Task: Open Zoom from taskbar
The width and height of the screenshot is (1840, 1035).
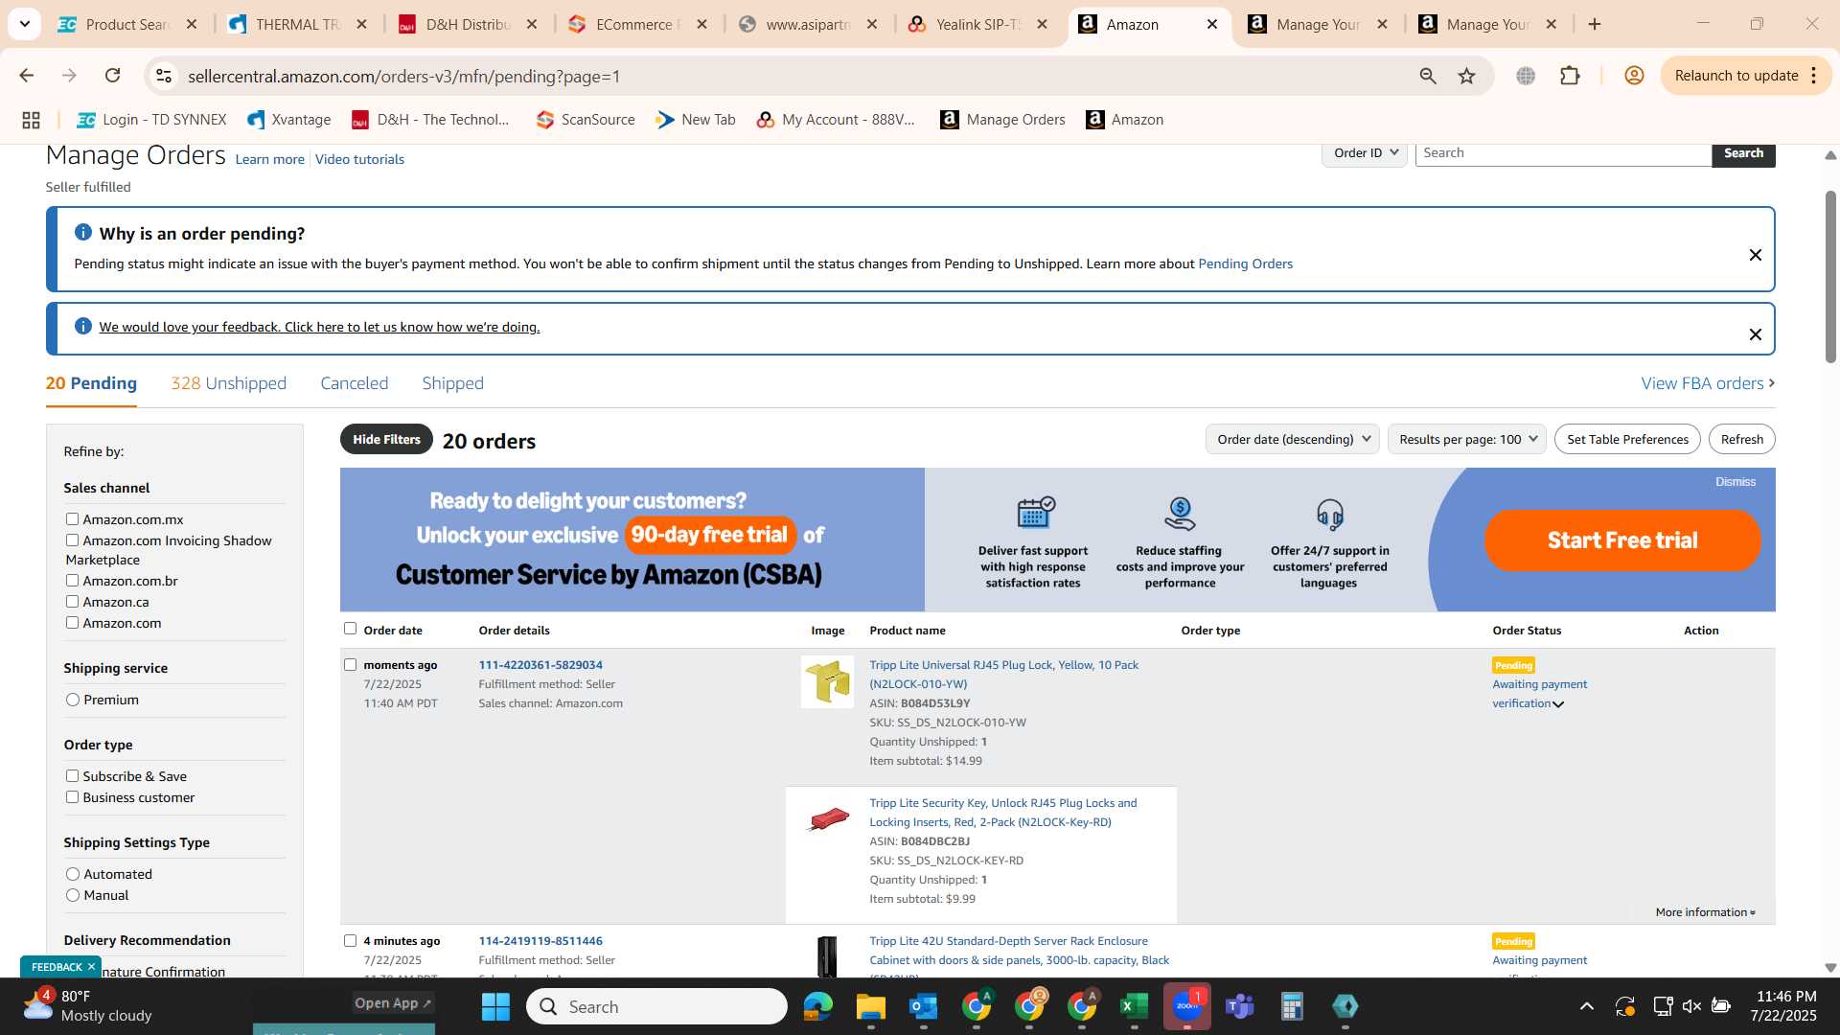Action: pos(1186,1006)
